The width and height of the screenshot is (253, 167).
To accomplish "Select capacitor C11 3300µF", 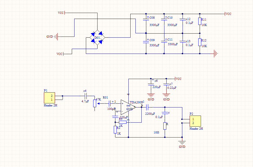I will [x=164, y=41].
